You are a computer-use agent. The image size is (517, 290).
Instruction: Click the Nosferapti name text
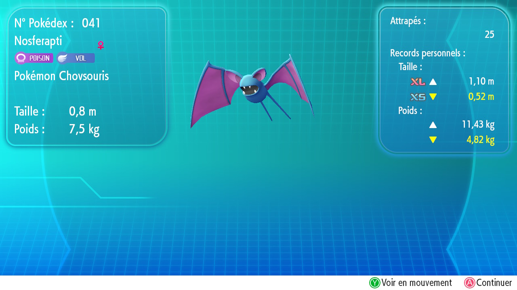(x=38, y=41)
